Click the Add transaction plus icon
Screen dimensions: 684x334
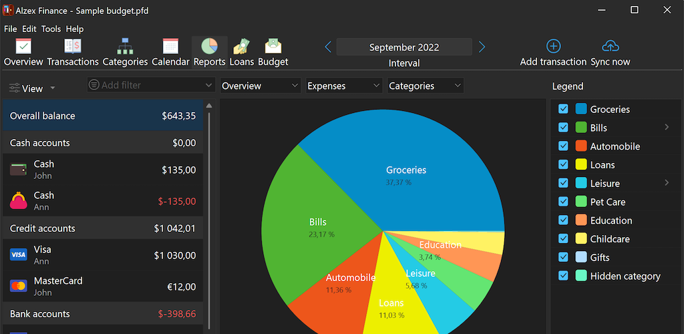coord(553,46)
